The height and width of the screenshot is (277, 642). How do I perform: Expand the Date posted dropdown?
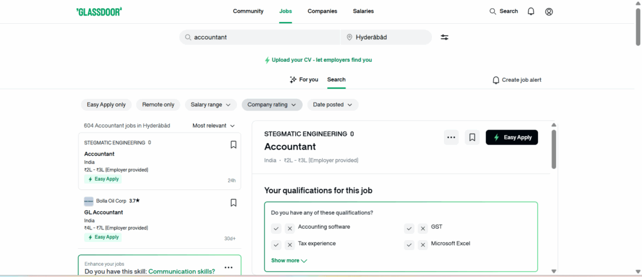333,104
